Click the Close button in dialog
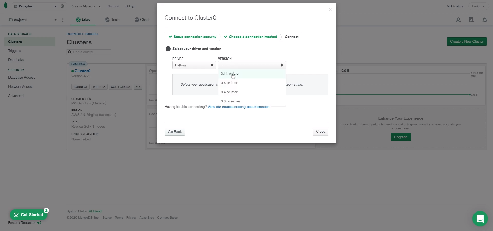The height and width of the screenshot is (231, 493). point(320,132)
